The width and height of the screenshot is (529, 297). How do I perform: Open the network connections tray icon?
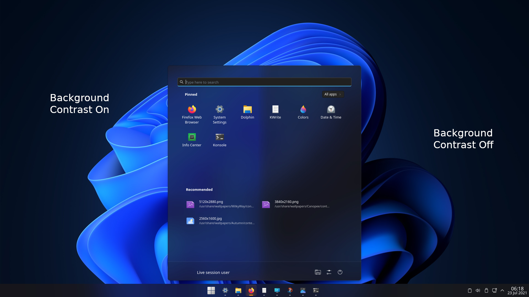(x=495, y=290)
